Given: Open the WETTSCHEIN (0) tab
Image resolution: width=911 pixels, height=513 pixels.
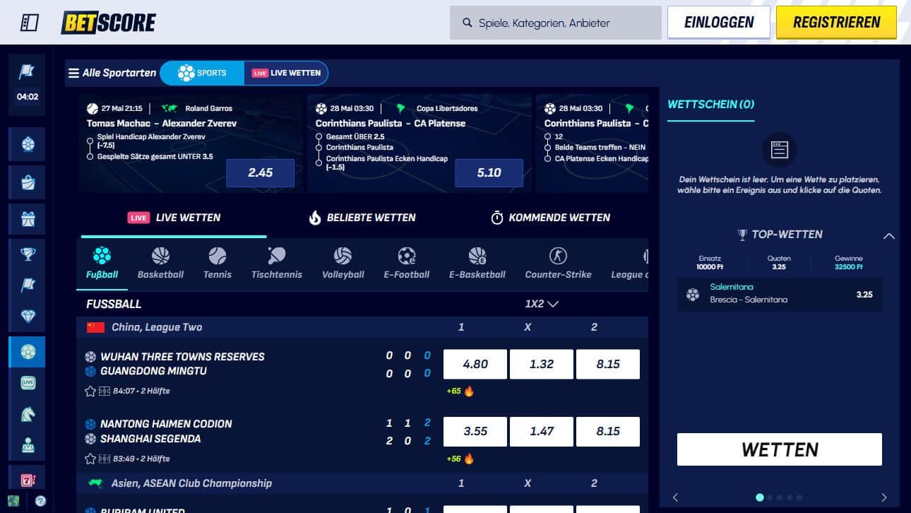Looking at the screenshot, I should 710,105.
